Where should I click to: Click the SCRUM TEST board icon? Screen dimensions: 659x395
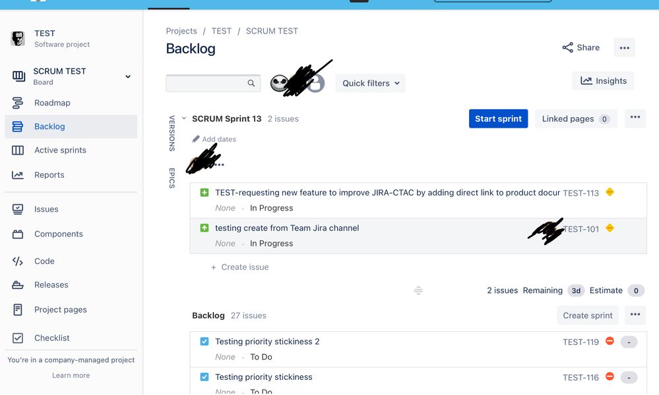point(18,76)
